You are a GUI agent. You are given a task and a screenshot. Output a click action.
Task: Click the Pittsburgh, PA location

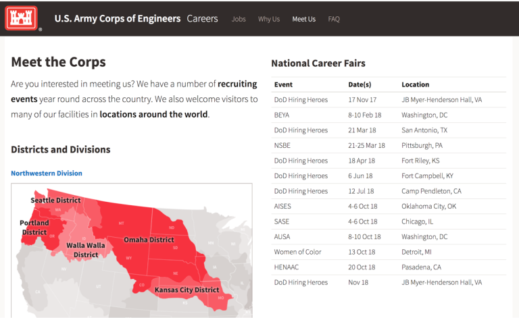point(422,145)
